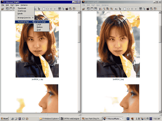Screen dimensions: 162x121
Task: Open Instance menu in Right window
Action: coord(24,5)
